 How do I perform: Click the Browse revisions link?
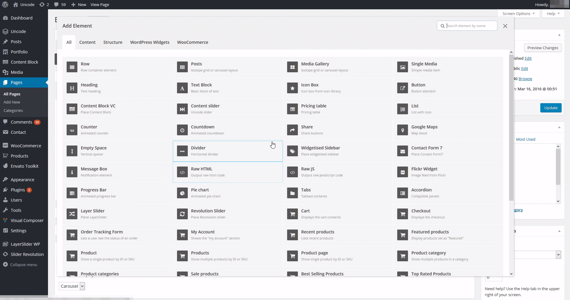click(525, 79)
